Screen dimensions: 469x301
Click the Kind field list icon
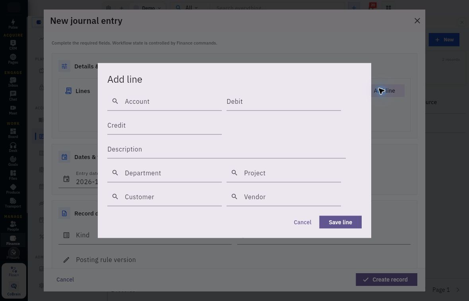click(x=66, y=235)
